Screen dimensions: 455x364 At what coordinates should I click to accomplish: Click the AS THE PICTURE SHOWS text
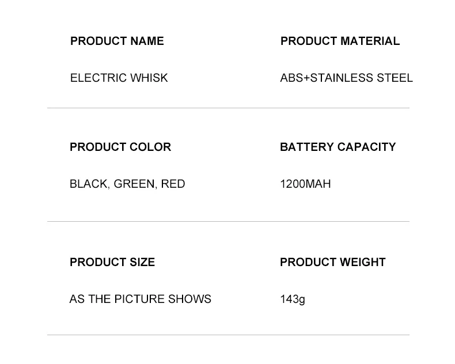click(140, 299)
